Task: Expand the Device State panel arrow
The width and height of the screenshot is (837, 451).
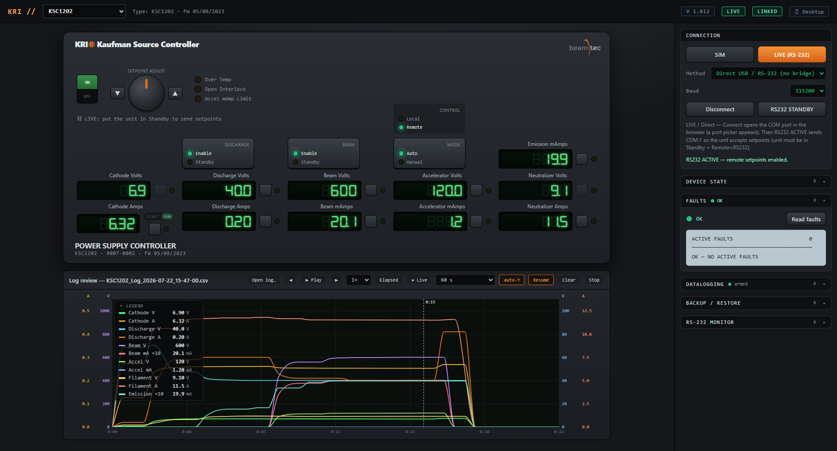Action: (x=824, y=182)
